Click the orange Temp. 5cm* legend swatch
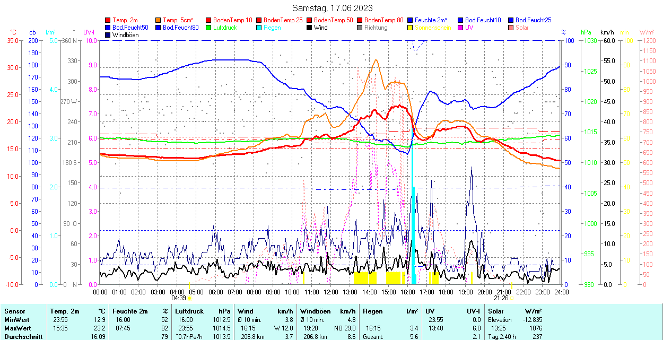 tap(159, 20)
